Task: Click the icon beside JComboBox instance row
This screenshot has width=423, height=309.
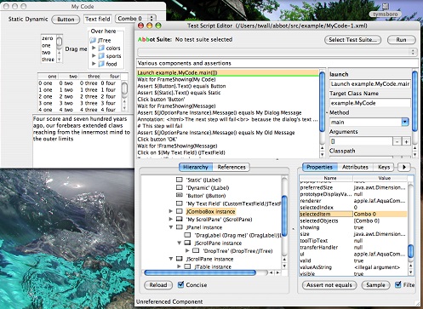Action: click(180, 211)
